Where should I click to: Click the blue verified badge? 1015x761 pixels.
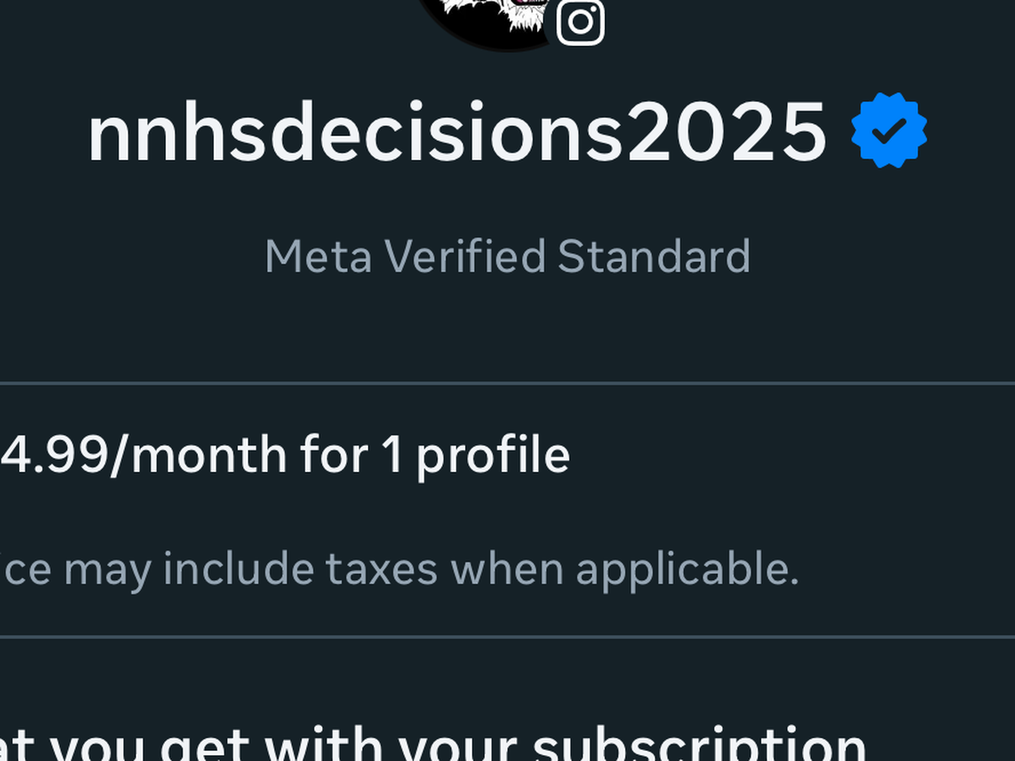[889, 130]
